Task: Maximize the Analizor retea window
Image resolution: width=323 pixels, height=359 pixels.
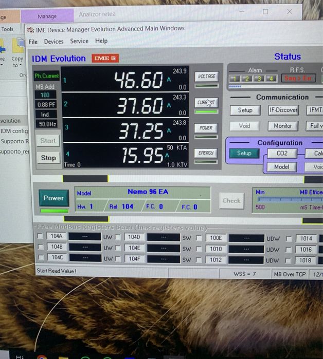Action: [x=265, y=12]
